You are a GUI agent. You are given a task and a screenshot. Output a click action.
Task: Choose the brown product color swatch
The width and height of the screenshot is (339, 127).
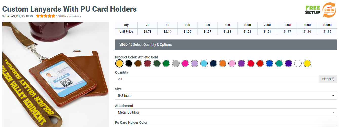(138, 63)
